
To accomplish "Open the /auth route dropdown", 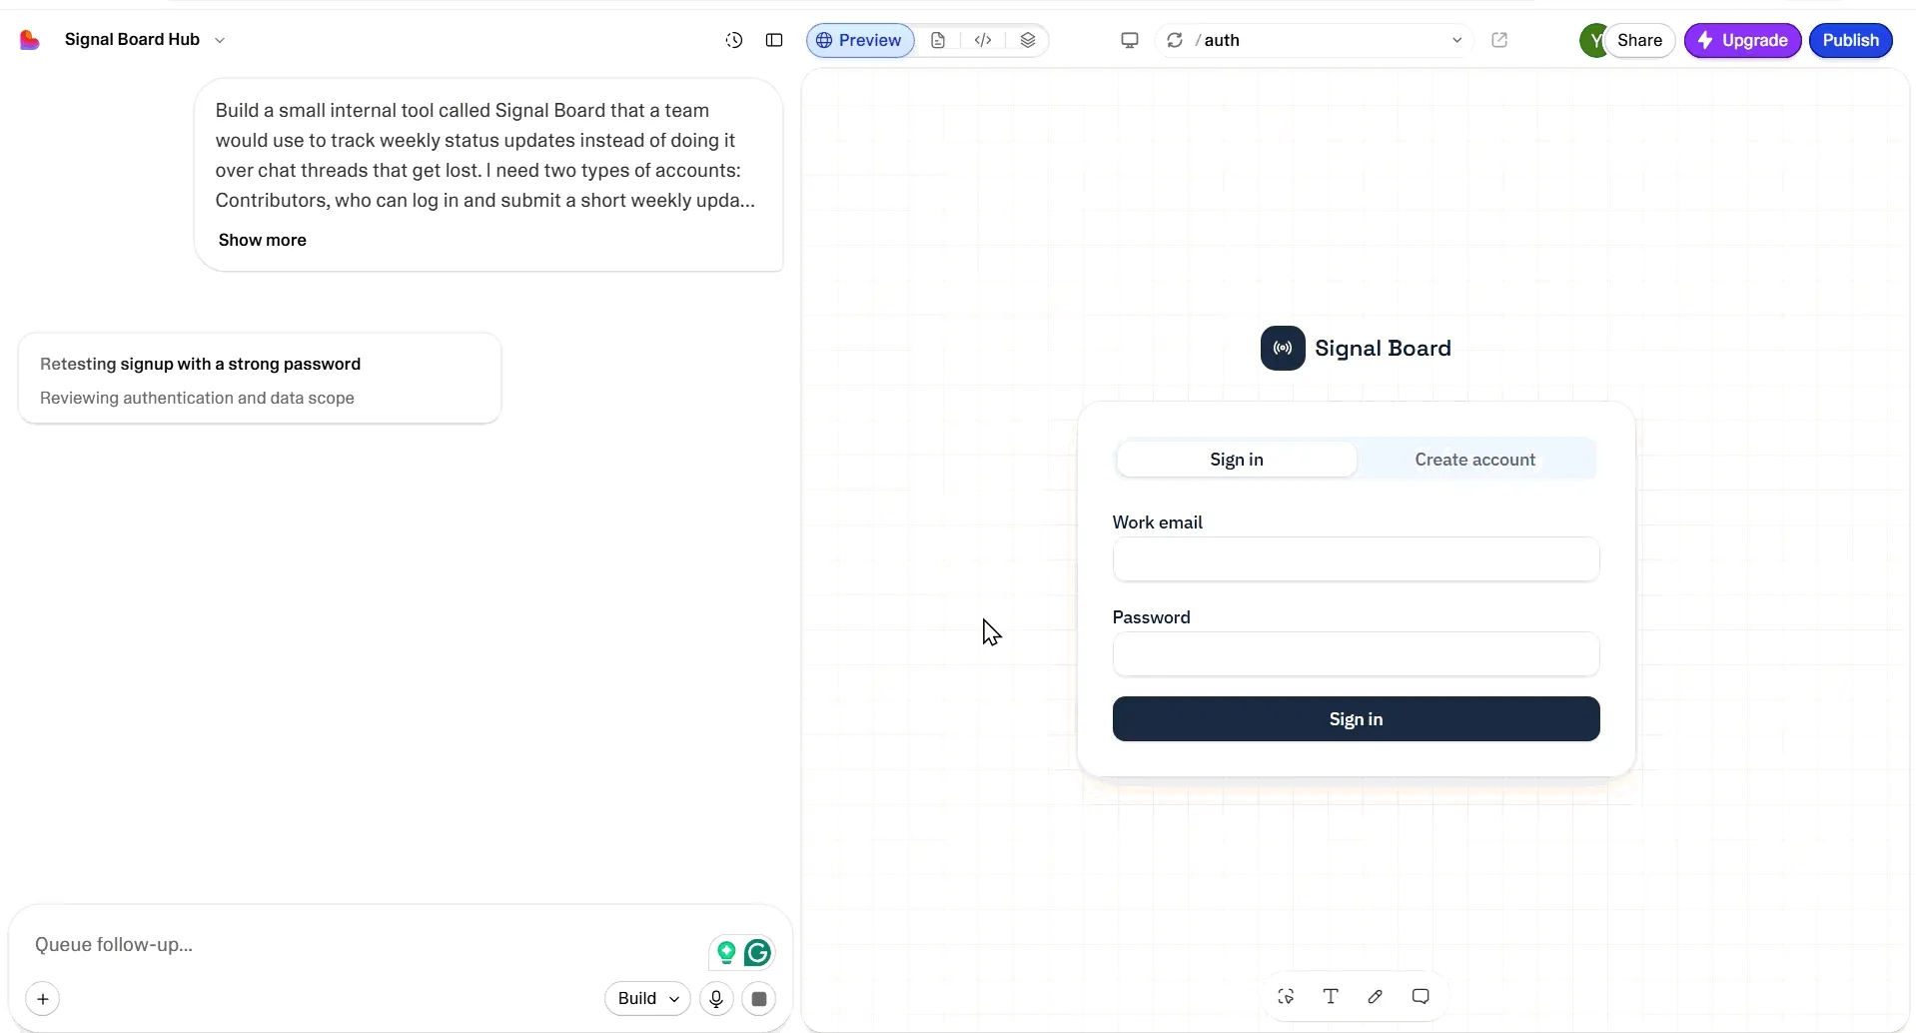I will (1456, 40).
